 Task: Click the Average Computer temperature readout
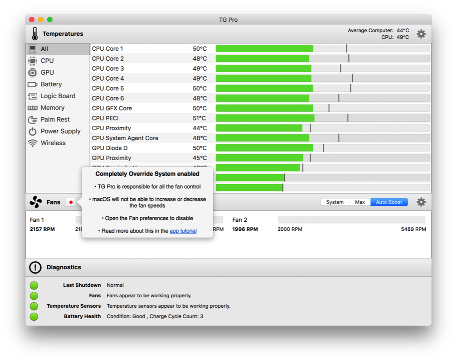pyautogui.click(x=378, y=30)
